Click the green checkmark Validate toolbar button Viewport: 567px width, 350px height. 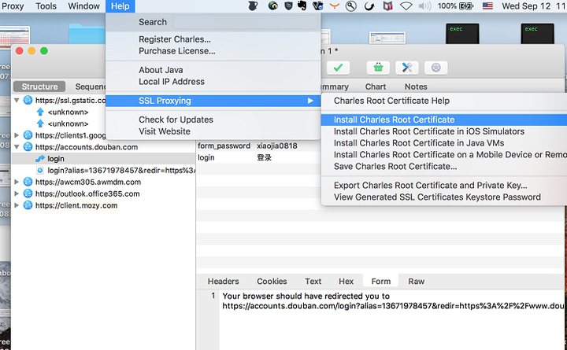pos(338,68)
